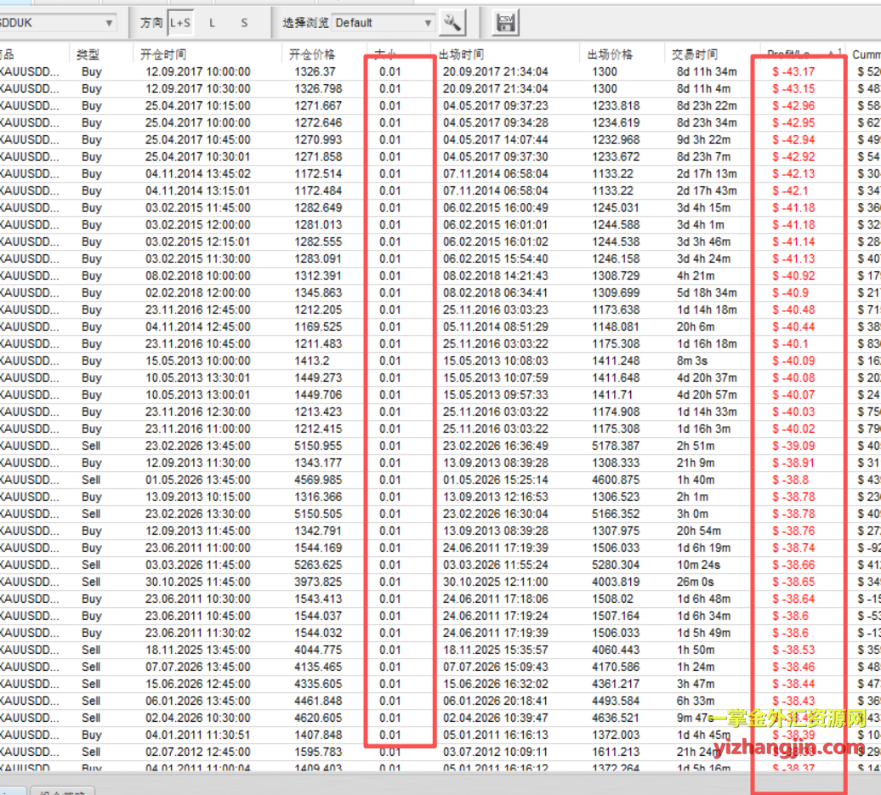Click open price 5263.625
Image resolution: width=881 pixels, height=795 pixels.
(x=318, y=565)
